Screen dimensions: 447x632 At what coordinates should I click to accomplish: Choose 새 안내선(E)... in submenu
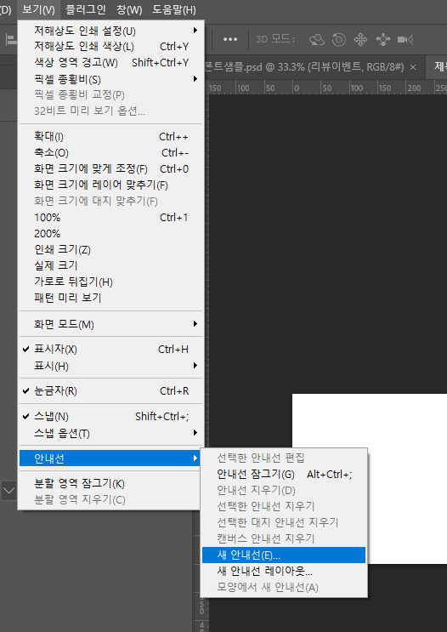(x=284, y=555)
